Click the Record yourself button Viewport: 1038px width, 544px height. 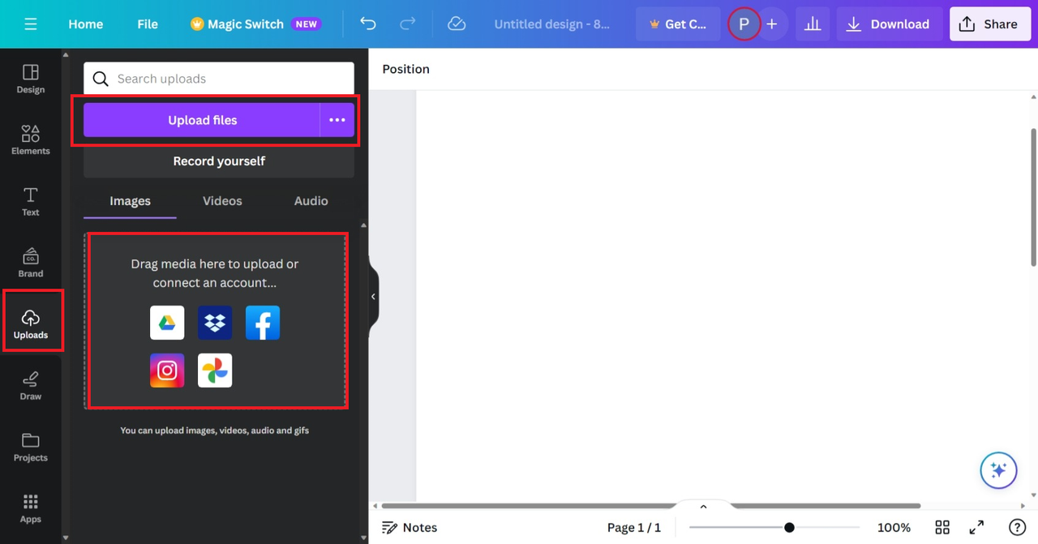click(219, 161)
